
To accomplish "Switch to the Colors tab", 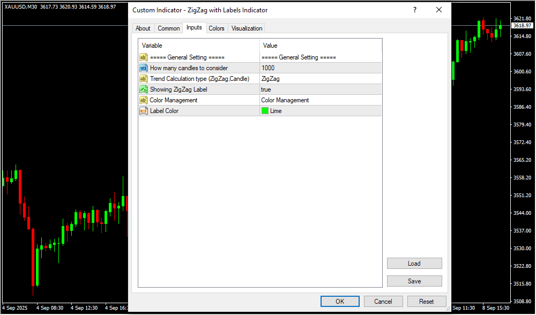I will tap(217, 28).
